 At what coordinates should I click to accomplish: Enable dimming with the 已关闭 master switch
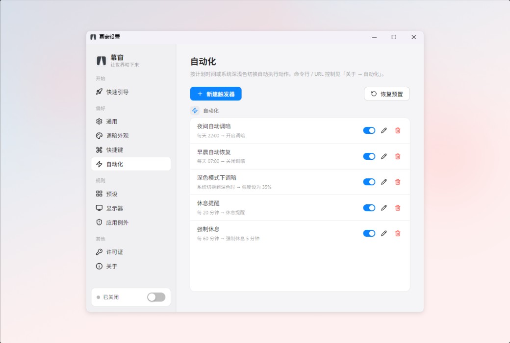pyautogui.click(x=156, y=297)
